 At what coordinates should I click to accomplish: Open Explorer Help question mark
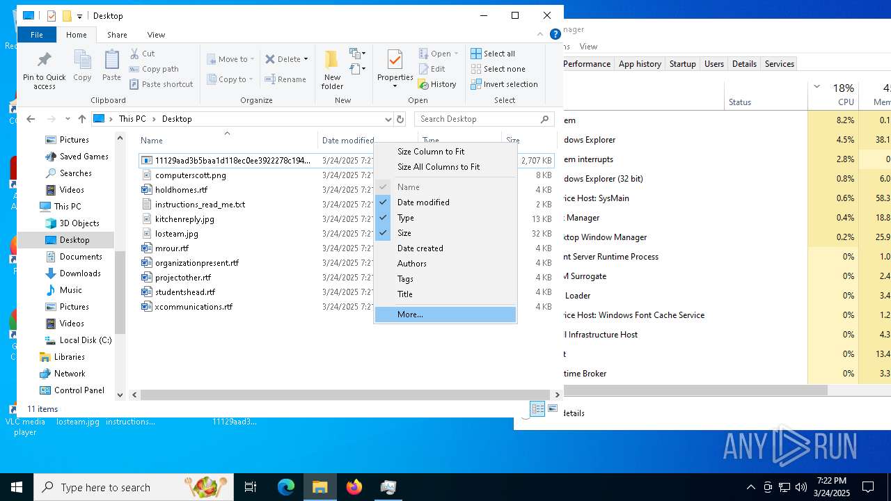pos(555,34)
